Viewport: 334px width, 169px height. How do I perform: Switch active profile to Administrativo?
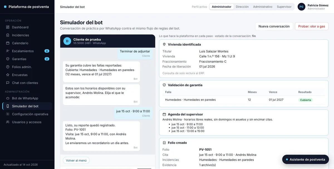(x=263, y=7)
